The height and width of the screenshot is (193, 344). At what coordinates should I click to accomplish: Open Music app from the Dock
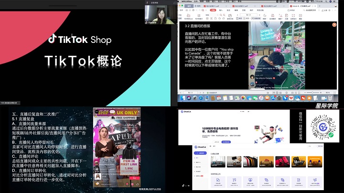[261, 98]
